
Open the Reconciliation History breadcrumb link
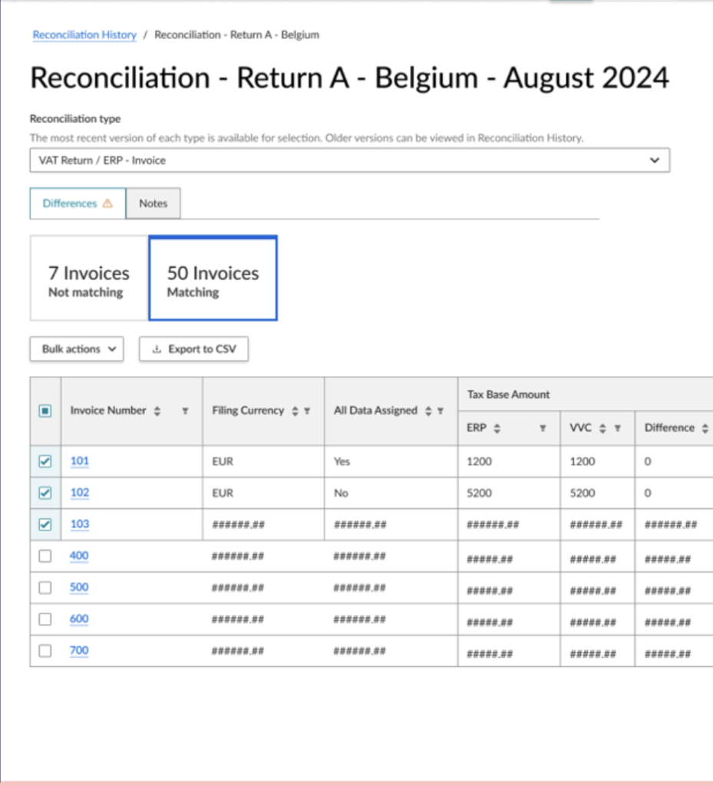pos(84,35)
